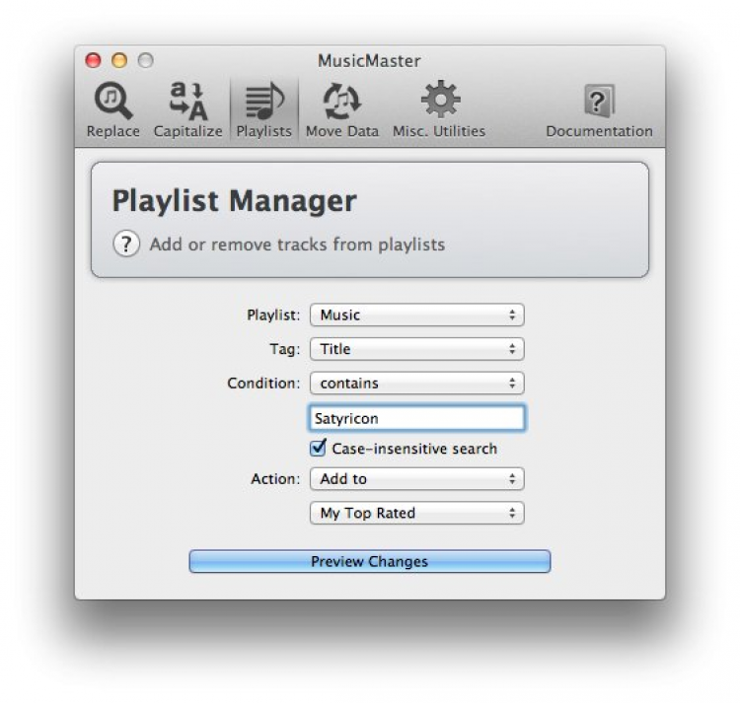Switch to the Capitalize tool
Viewport: 740px width, 703px height.
pyautogui.click(x=187, y=109)
